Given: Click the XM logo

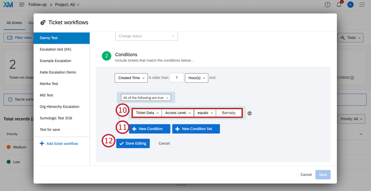Looking at the screenshot, I should pos(8,4).
